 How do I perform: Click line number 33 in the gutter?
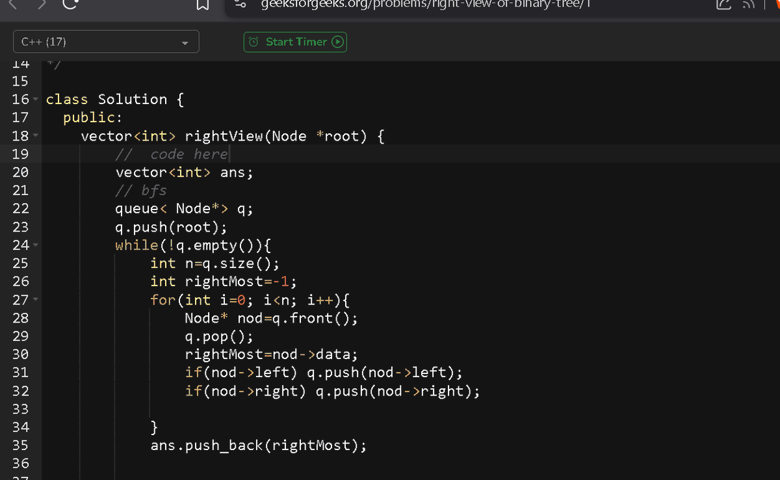[x=20, y=409]
